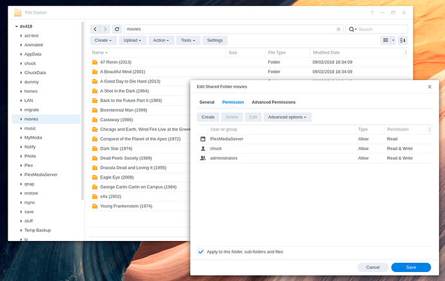Image resolution: width=445 pixels, height=281 pixels.
Task: Sort by the File Type column header
Action: pyautogui.click(x=288, y=52)
